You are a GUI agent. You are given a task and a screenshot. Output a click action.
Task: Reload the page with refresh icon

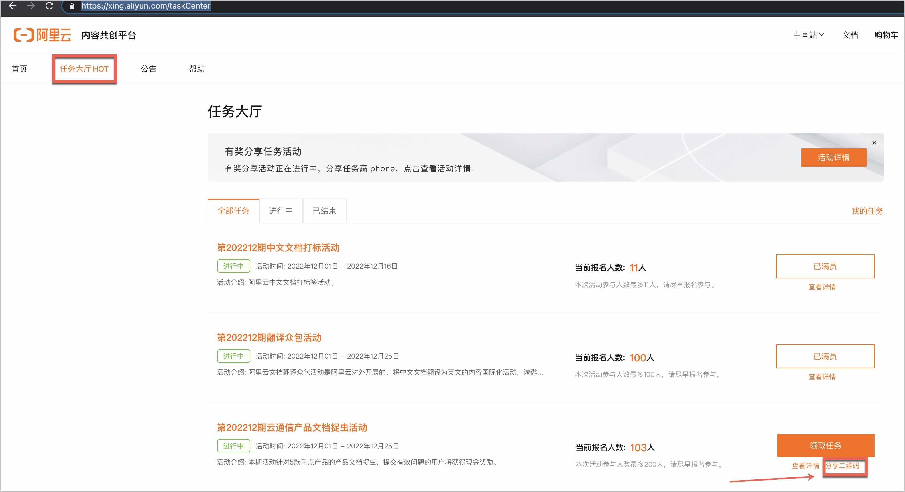[50, 6]
